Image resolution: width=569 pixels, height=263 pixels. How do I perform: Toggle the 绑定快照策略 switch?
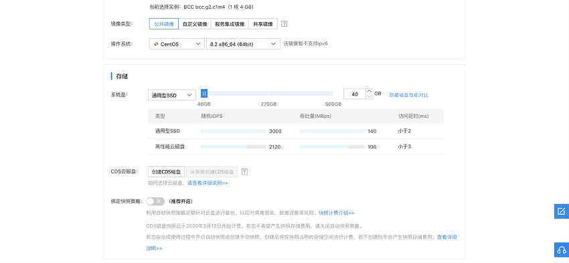155,201
